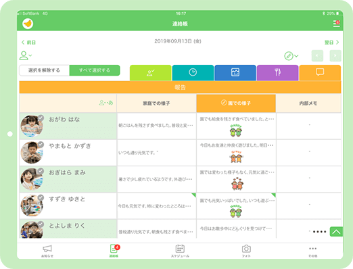
Task: Open school note 今日もお友達と仲良く遊びました
Action: click(x=237, y=145)
